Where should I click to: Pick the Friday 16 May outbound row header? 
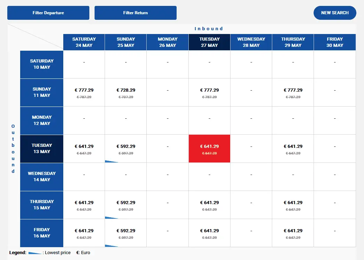42,233
